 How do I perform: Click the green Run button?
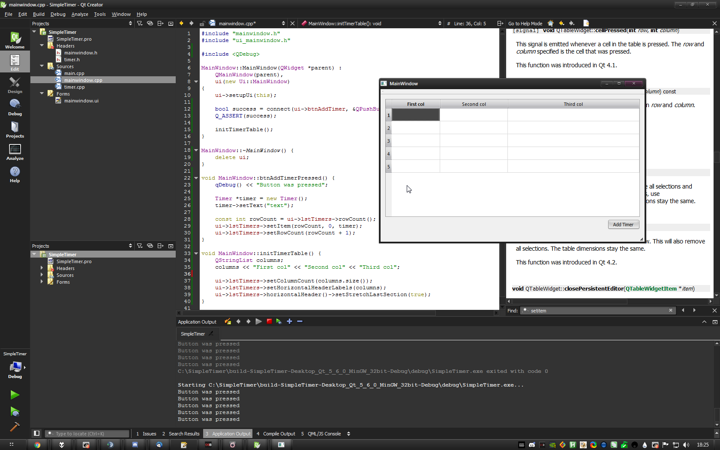coord(15,395)
